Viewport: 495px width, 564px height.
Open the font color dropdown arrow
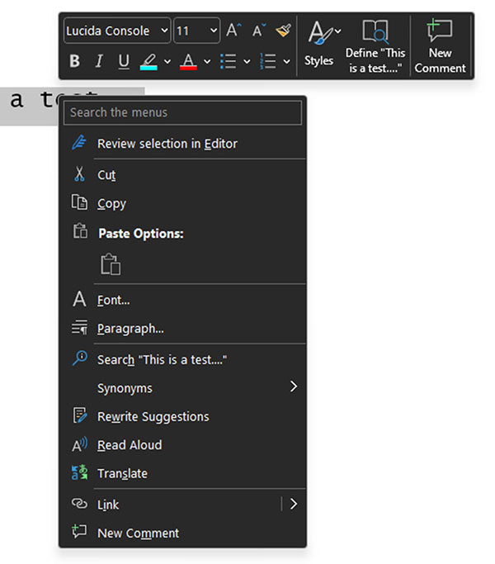pyautogui.click(x=207, y=61)
